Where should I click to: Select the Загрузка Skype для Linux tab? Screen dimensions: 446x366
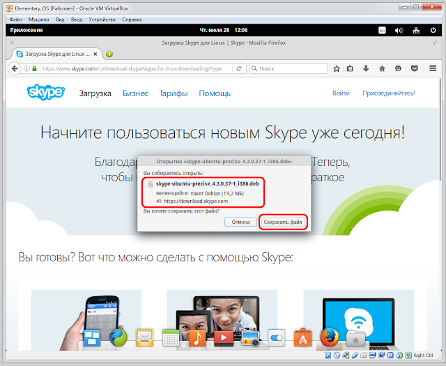56,54
